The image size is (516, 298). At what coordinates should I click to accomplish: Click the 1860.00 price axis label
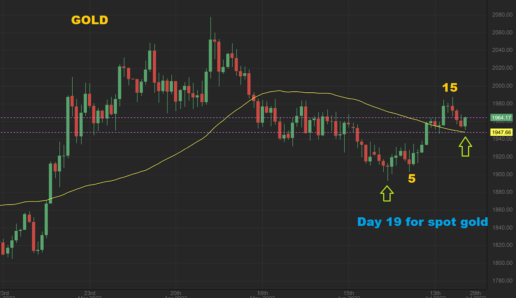[502, 210]
